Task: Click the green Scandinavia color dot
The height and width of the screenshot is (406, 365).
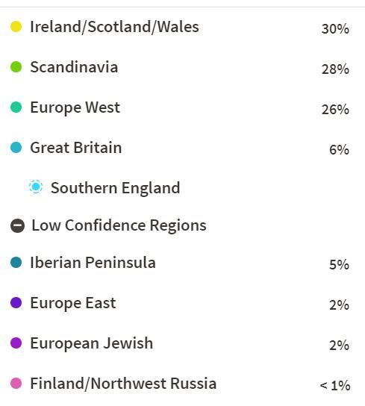Action: (x=16, y=67)
